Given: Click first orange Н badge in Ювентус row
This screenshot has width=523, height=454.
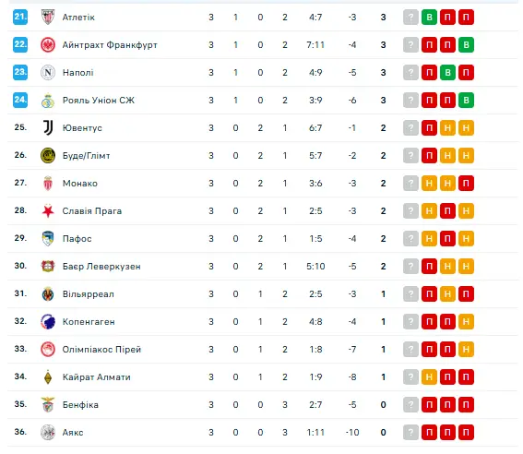Looking at the screenshot, I should (x=447, y=127).
